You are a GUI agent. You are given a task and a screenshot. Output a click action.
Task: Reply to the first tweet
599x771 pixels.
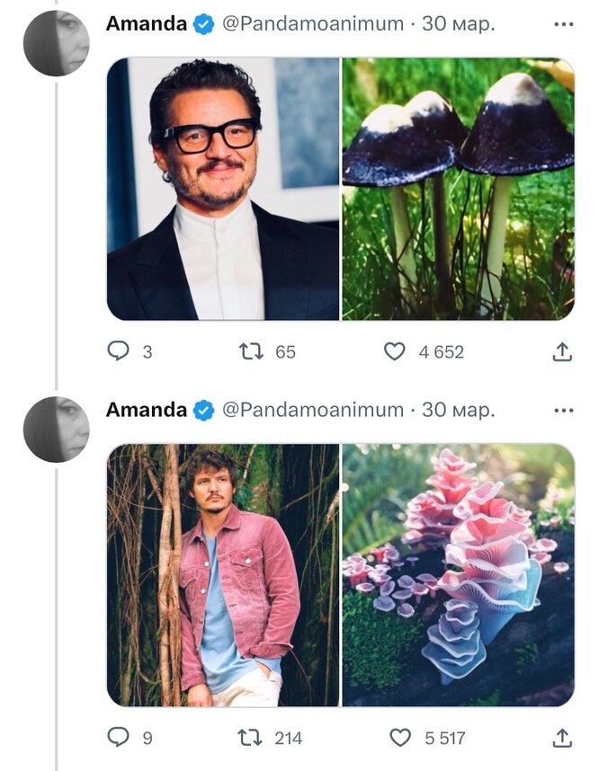(119, 351)
